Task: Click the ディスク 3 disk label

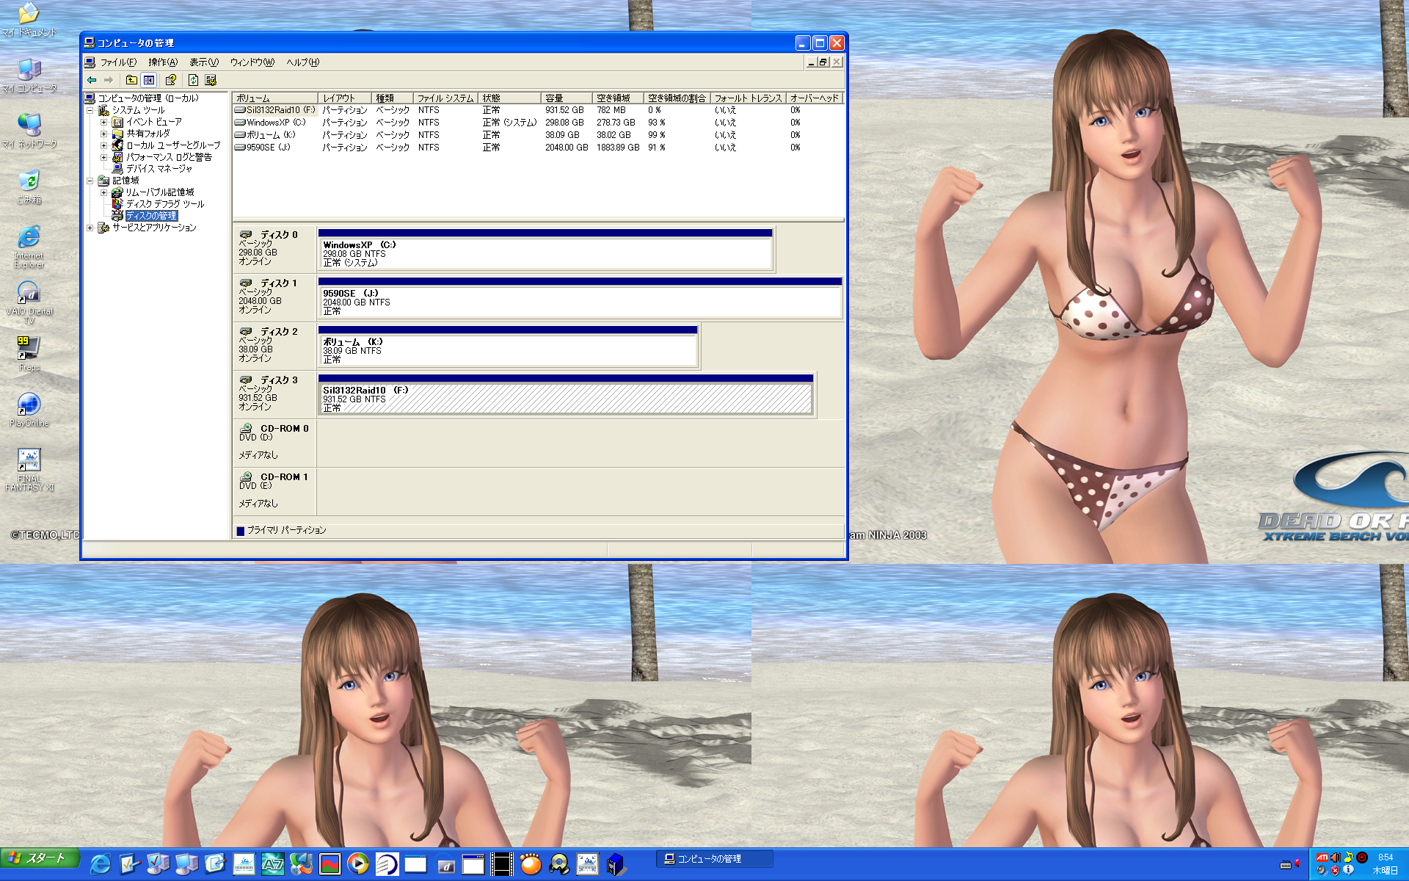Action: pyautogui.click(x=279, y=380)
